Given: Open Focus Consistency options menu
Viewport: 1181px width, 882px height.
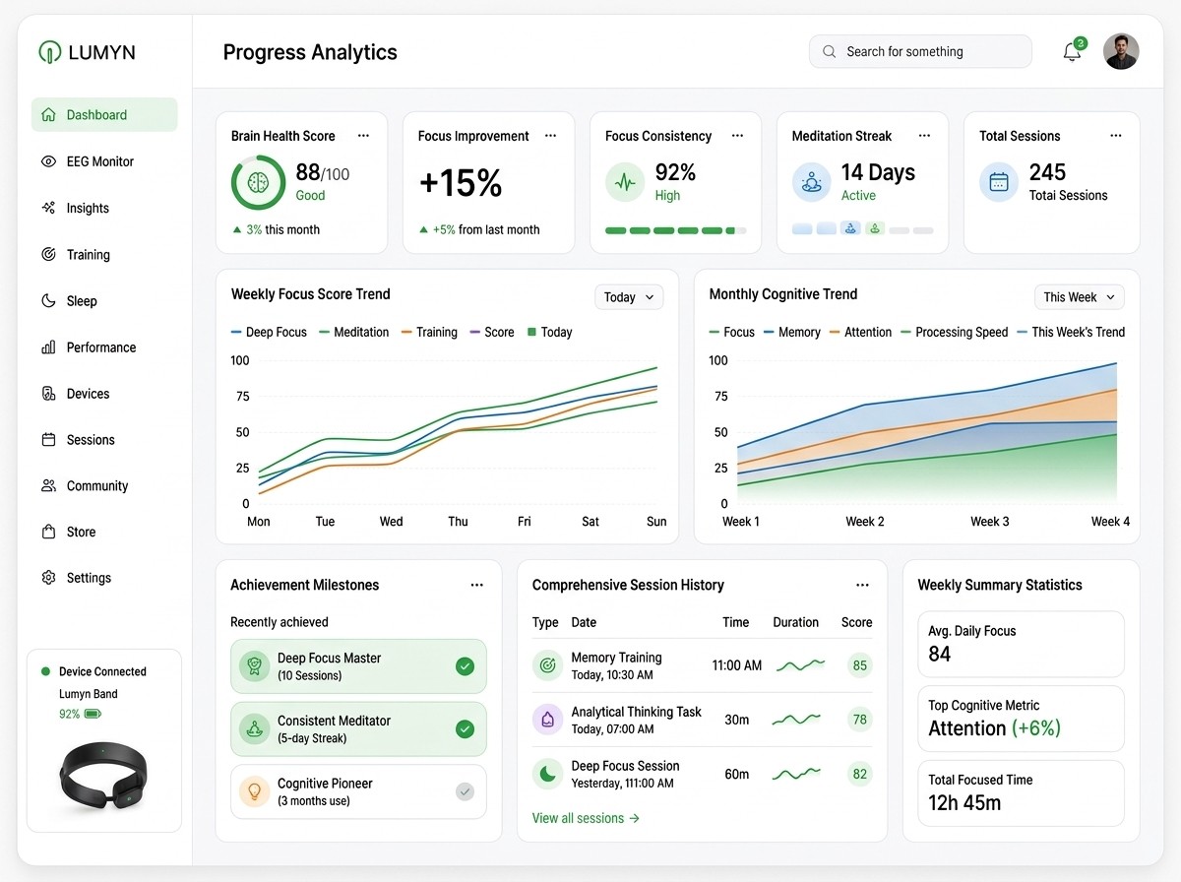Looking at the screenshot, I should pos(737,136).
